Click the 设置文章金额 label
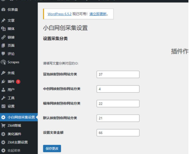The image size is (195, 154). point(53,132)
